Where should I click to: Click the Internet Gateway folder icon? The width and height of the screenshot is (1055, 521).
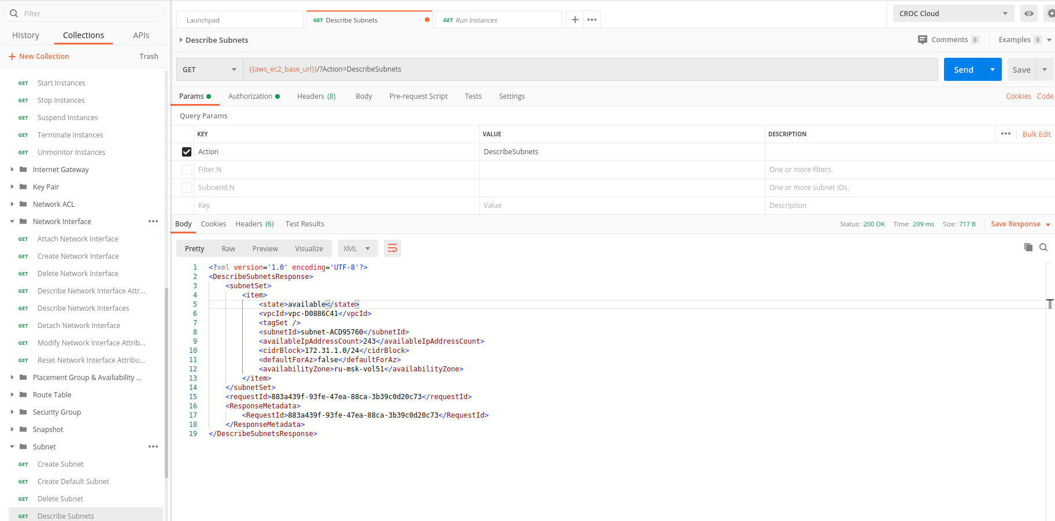coord(23,169)
